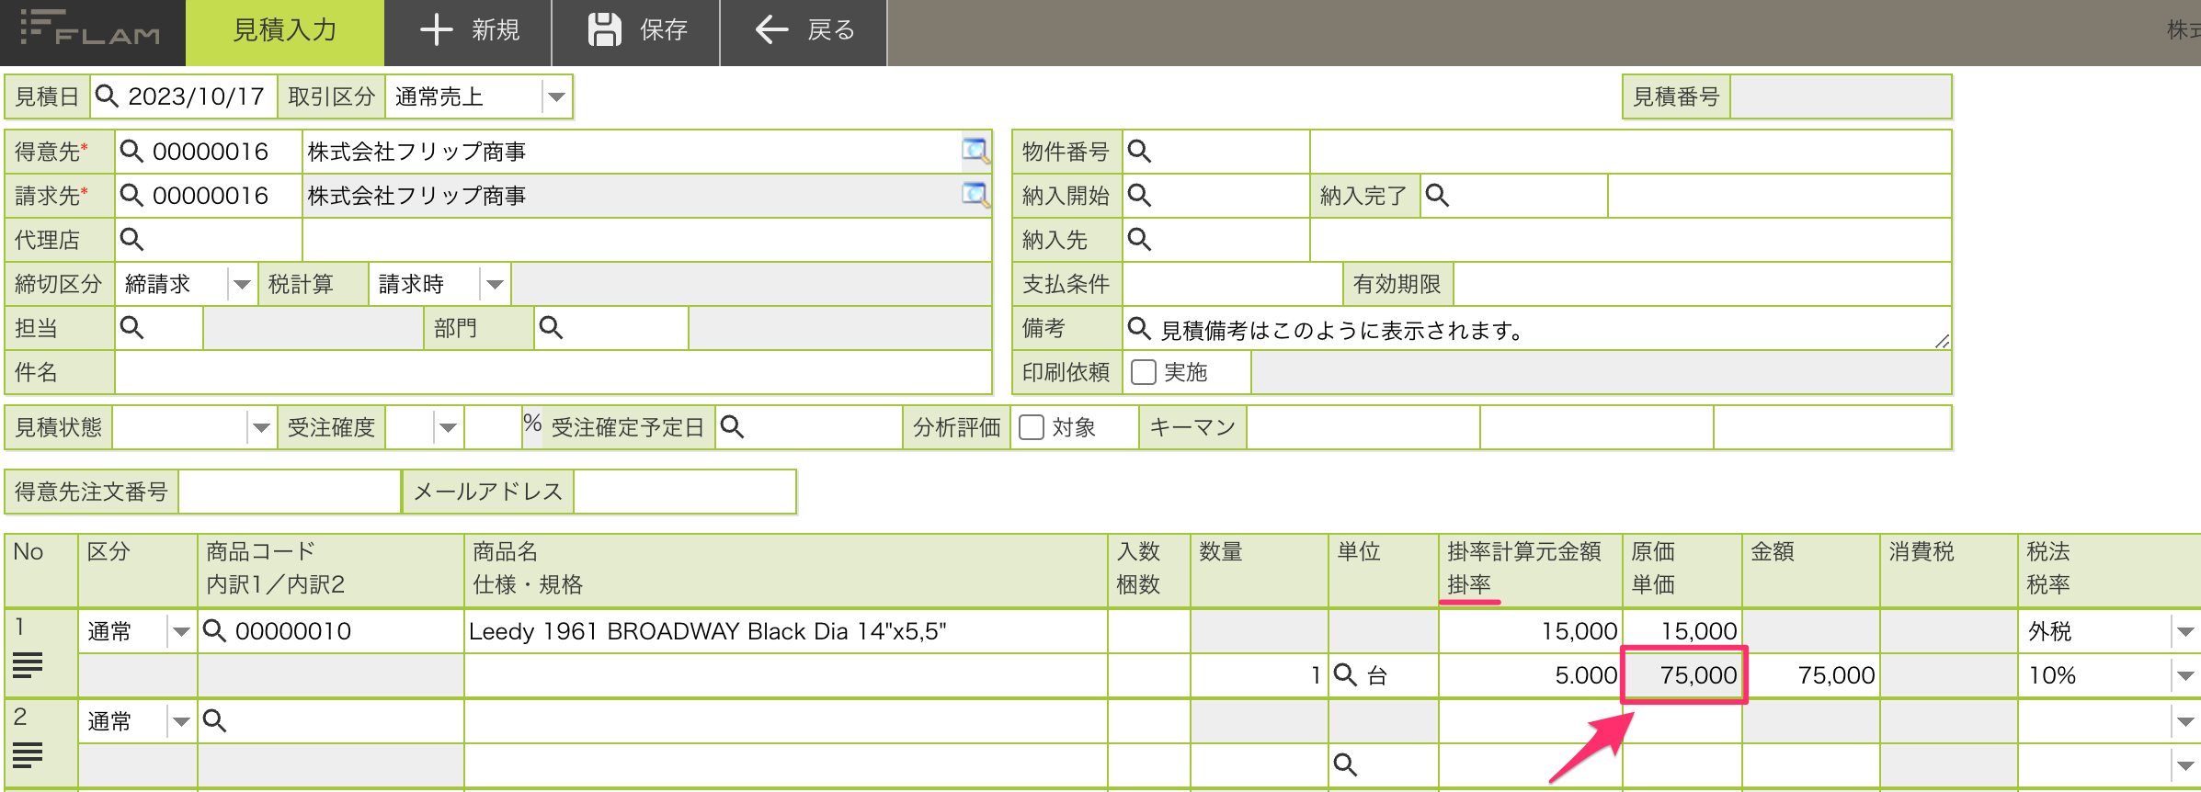This screenshot has width=2201, height=792.
Task: Open the 税計算 dropdown
Action: 495,285
